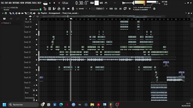193x108 pixels.
Task: Click the globe icon next to news
Action: [154, 9]
